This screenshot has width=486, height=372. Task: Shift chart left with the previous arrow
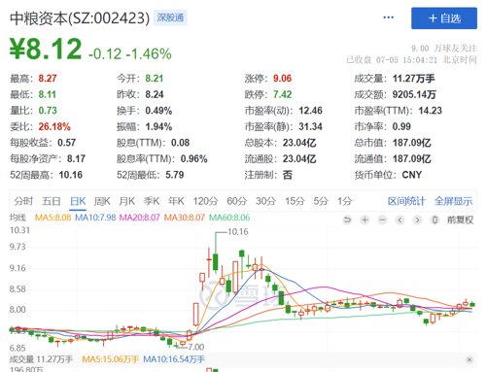click(399, 220)
